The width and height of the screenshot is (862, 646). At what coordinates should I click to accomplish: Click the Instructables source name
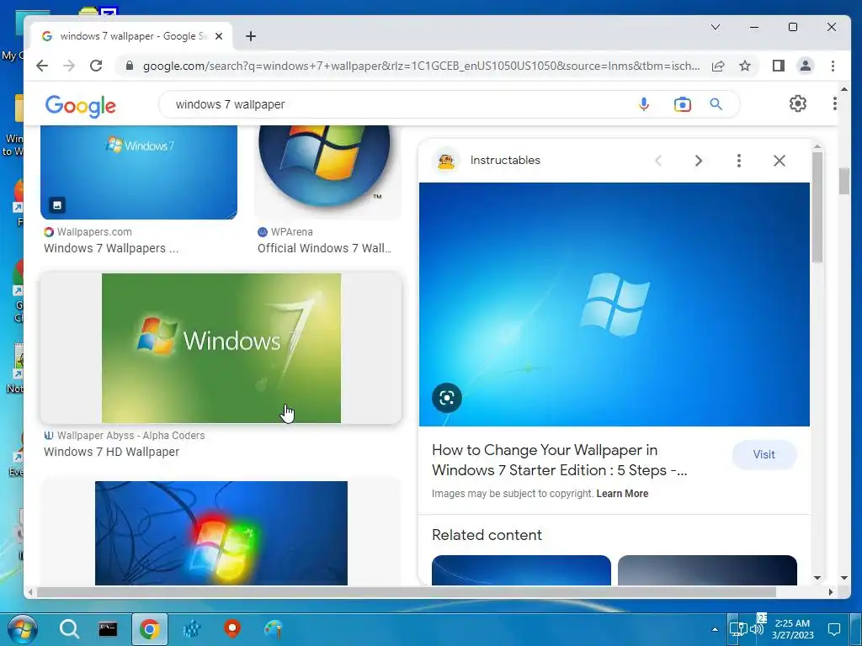click(505, 160)
